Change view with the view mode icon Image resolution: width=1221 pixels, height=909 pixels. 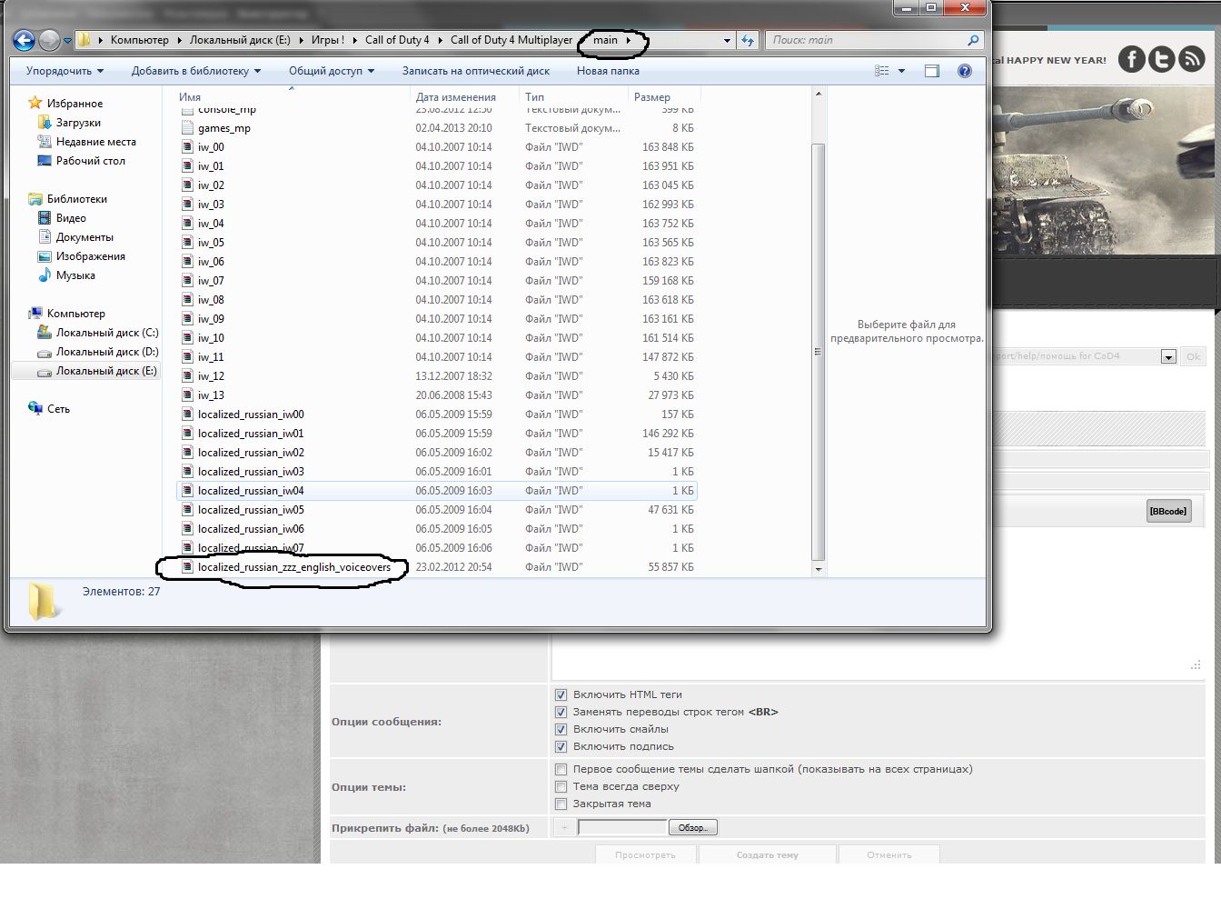pyautogui.click(x=882, y=71)
